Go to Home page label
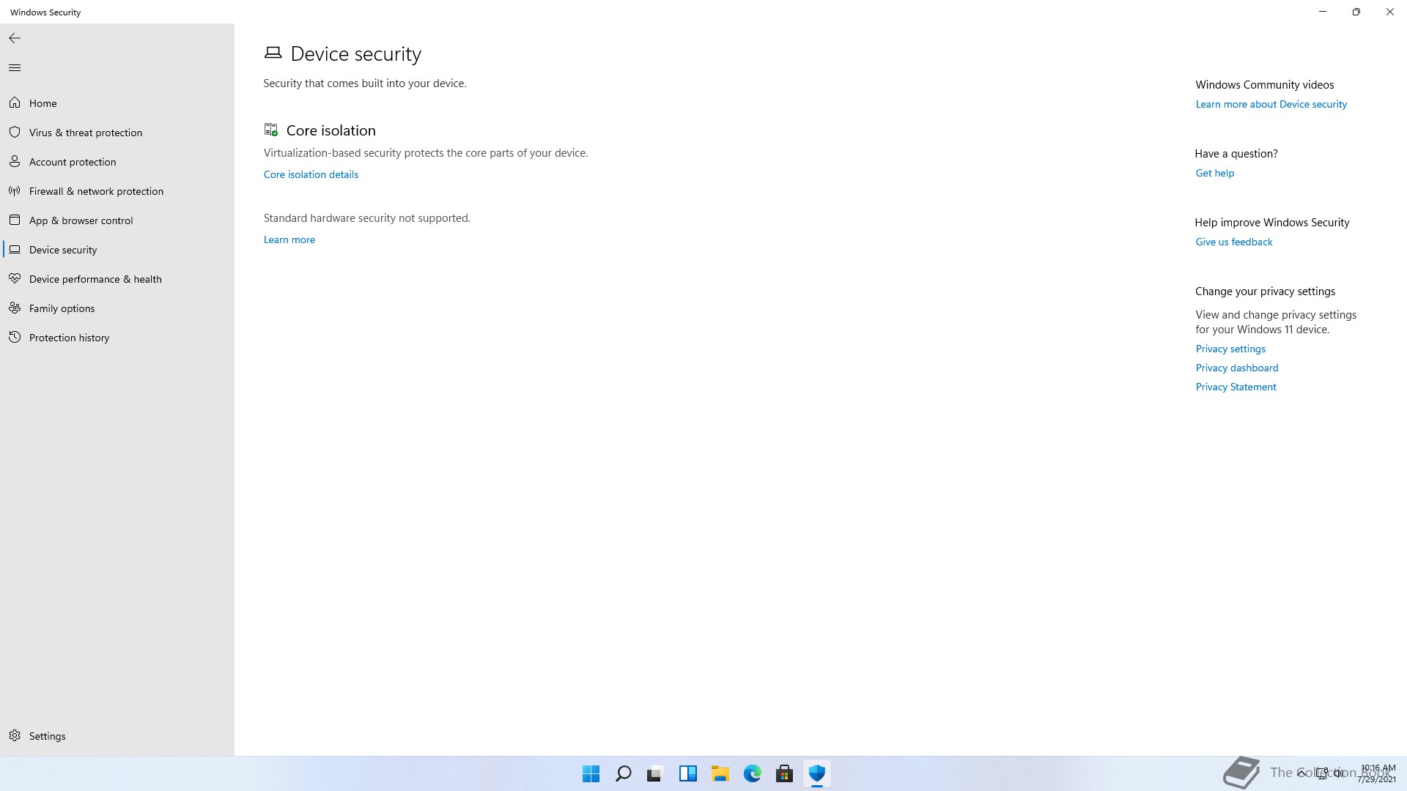Viewport: 1407px width, 791px height. [43, 103]
